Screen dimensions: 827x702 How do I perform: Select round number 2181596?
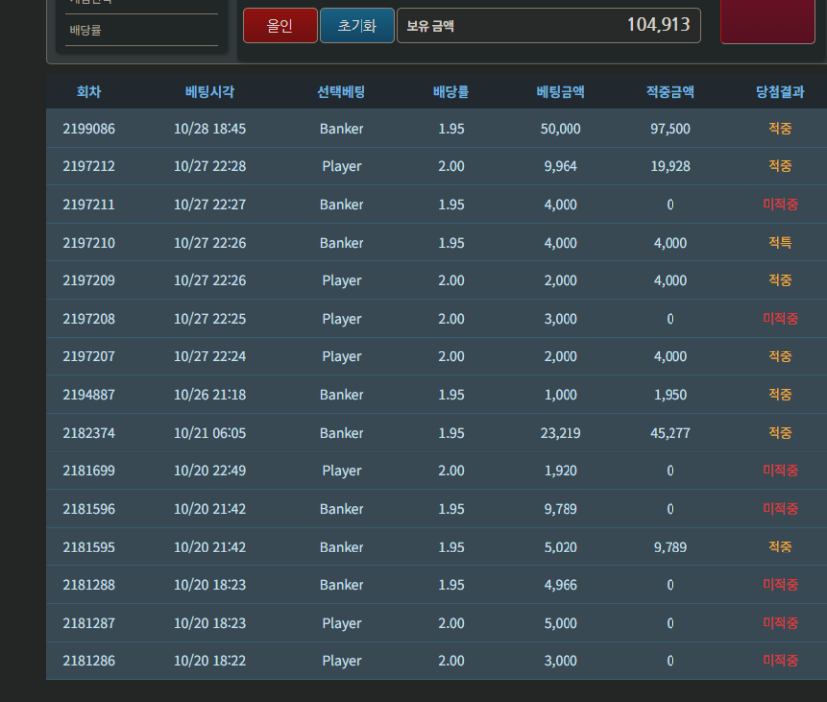pos(88,509)
